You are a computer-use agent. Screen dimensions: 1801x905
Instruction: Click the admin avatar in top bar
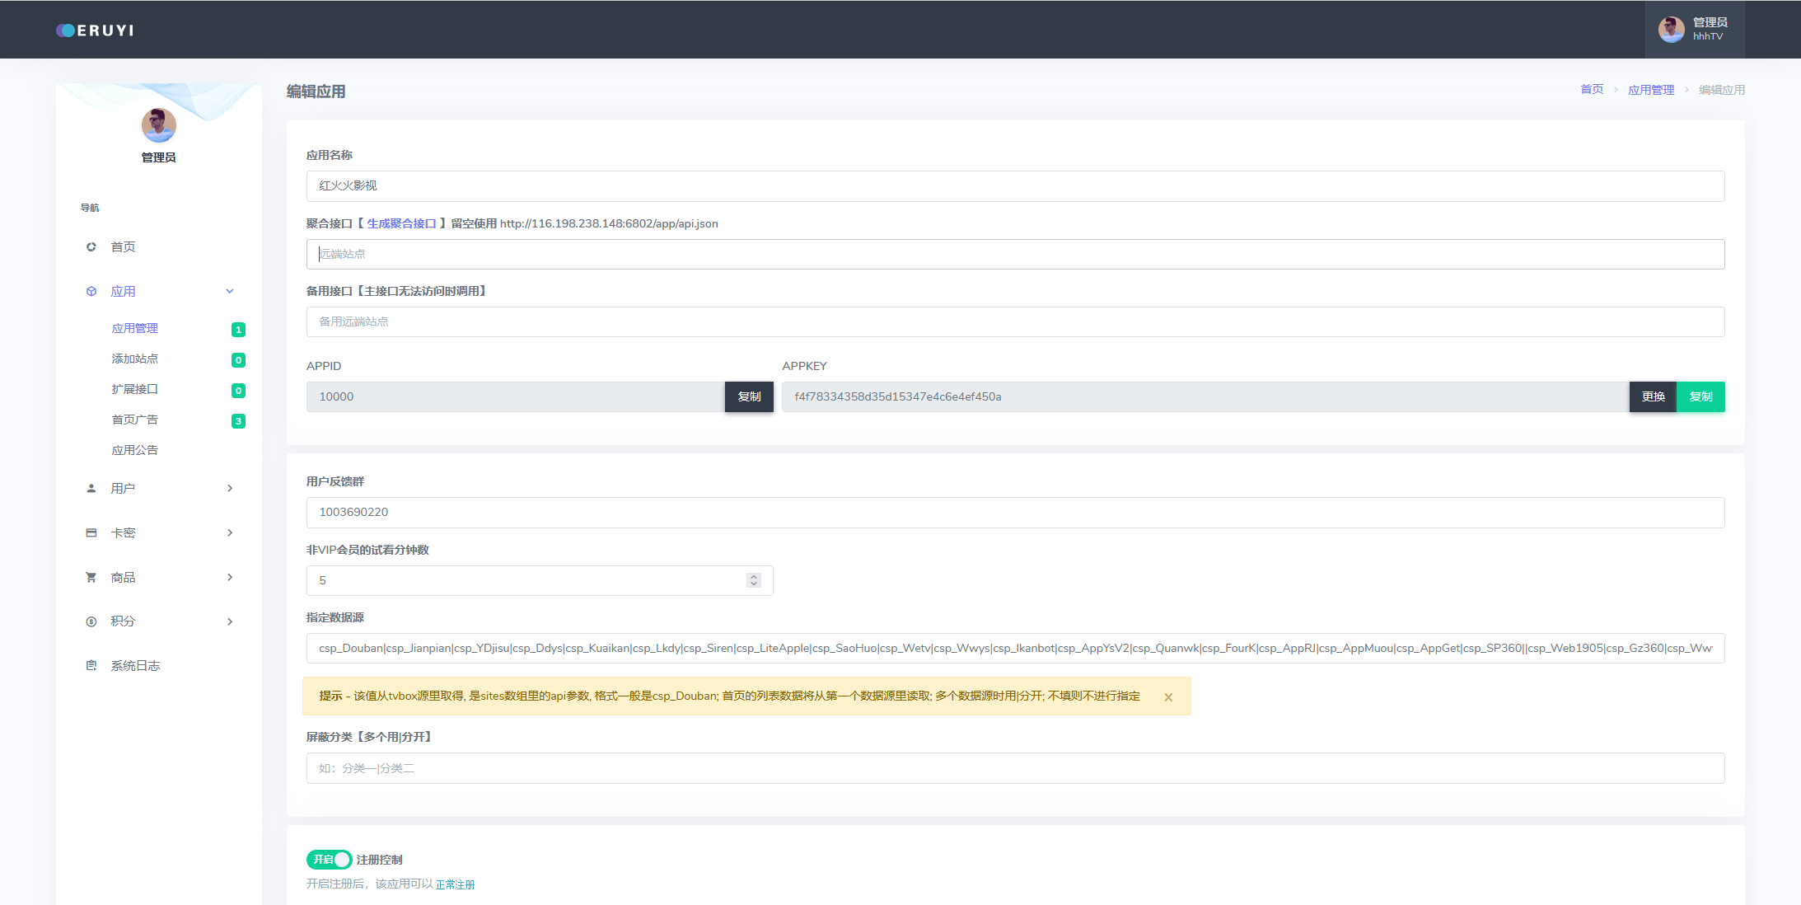pyautogui.click(x=1671, y=30)
